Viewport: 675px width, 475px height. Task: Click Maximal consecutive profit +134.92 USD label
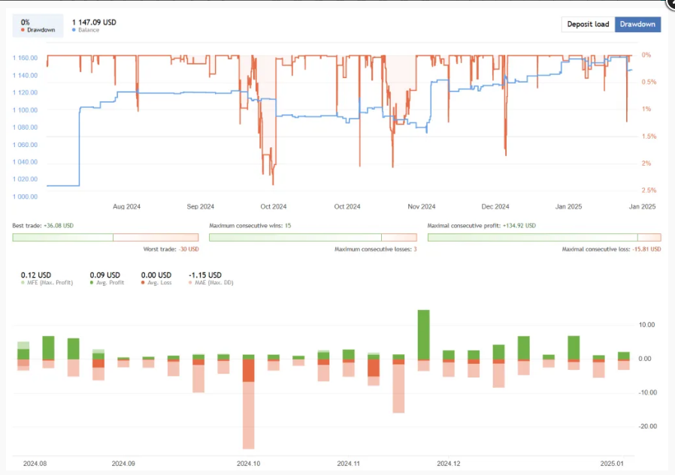pos(482,226)
